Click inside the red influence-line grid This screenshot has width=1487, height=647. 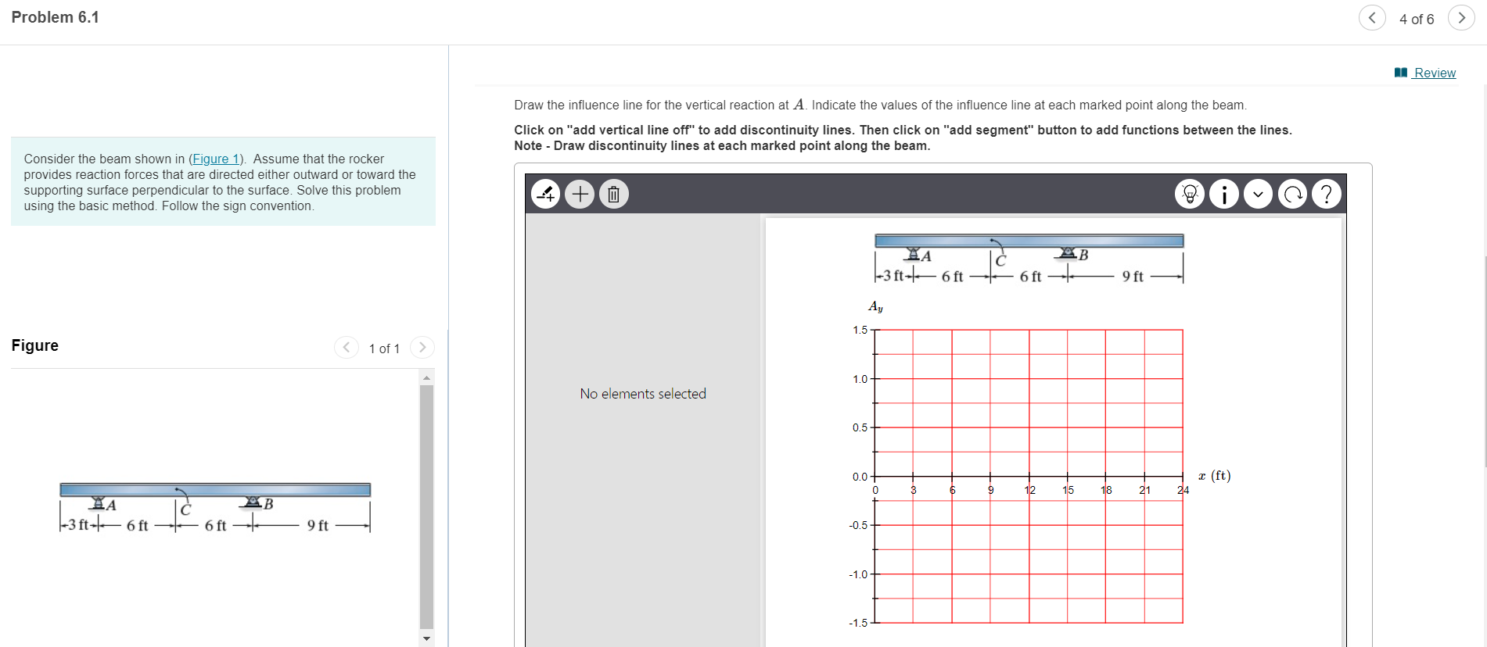pyautogui.click(x=1029, y=476)
